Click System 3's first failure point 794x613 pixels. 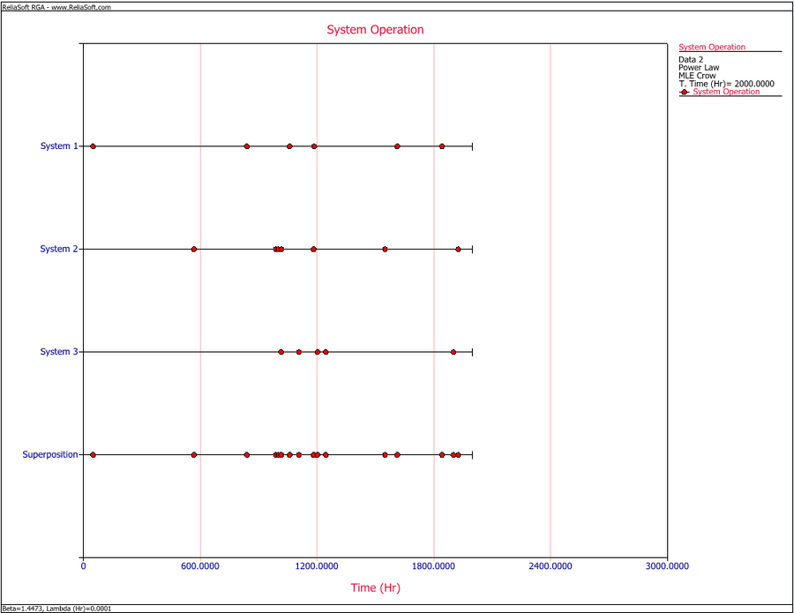[x=281, y=352]
